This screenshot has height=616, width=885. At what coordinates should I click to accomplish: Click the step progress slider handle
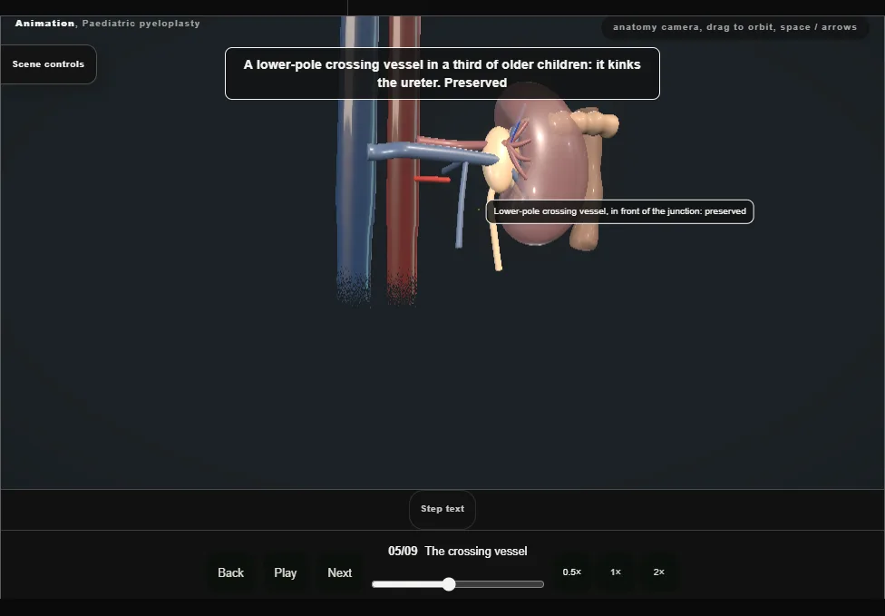coord(449,584)
